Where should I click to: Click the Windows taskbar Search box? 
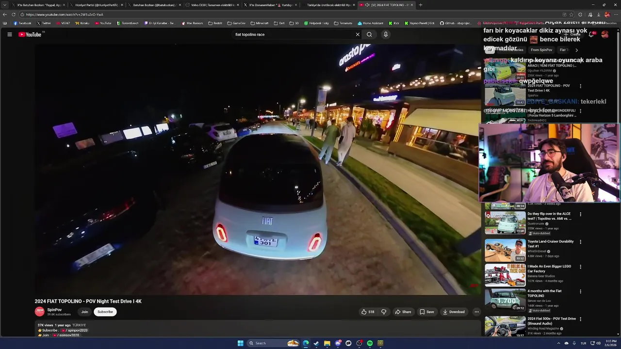pos(273,343)
